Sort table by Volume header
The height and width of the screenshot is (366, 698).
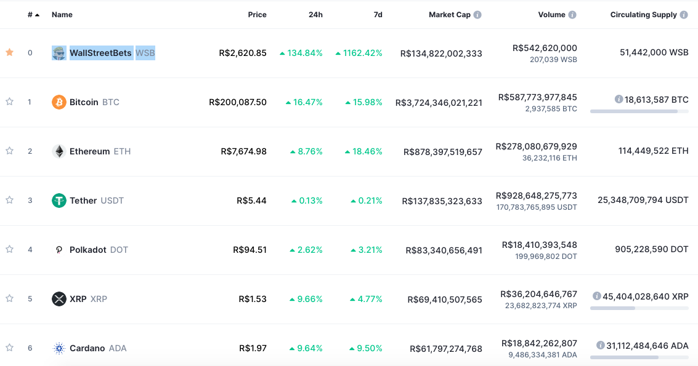pos(551,15)
